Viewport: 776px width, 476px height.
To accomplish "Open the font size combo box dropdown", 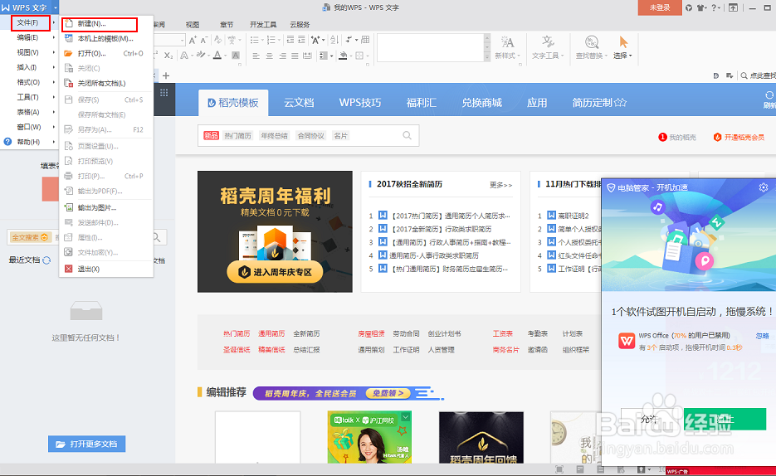I will pyautogui.click(x=182, y=40).
